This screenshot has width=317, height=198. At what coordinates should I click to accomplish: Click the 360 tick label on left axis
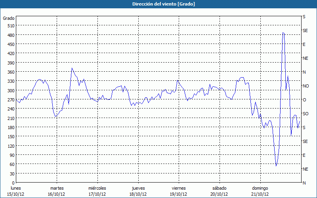(10, 72)
